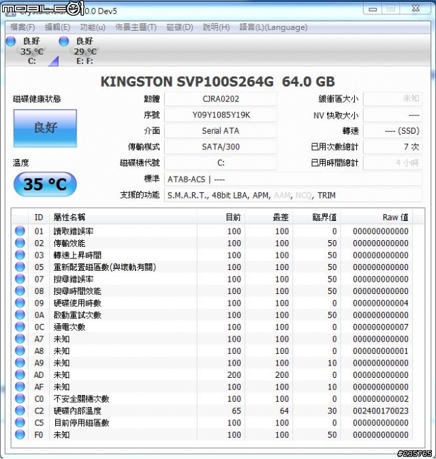Click status icon for attribute 08 搜尋時間效能
The width and height of the screenshot is (436, 459).
coord(20,291)
